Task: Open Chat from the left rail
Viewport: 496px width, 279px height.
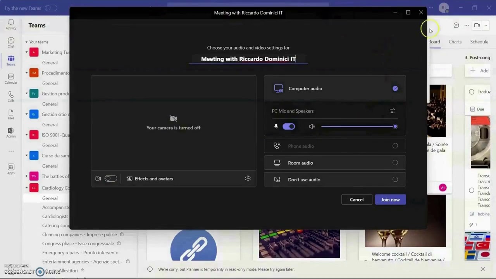Action: pyautogui.click(x=11, y=43)
